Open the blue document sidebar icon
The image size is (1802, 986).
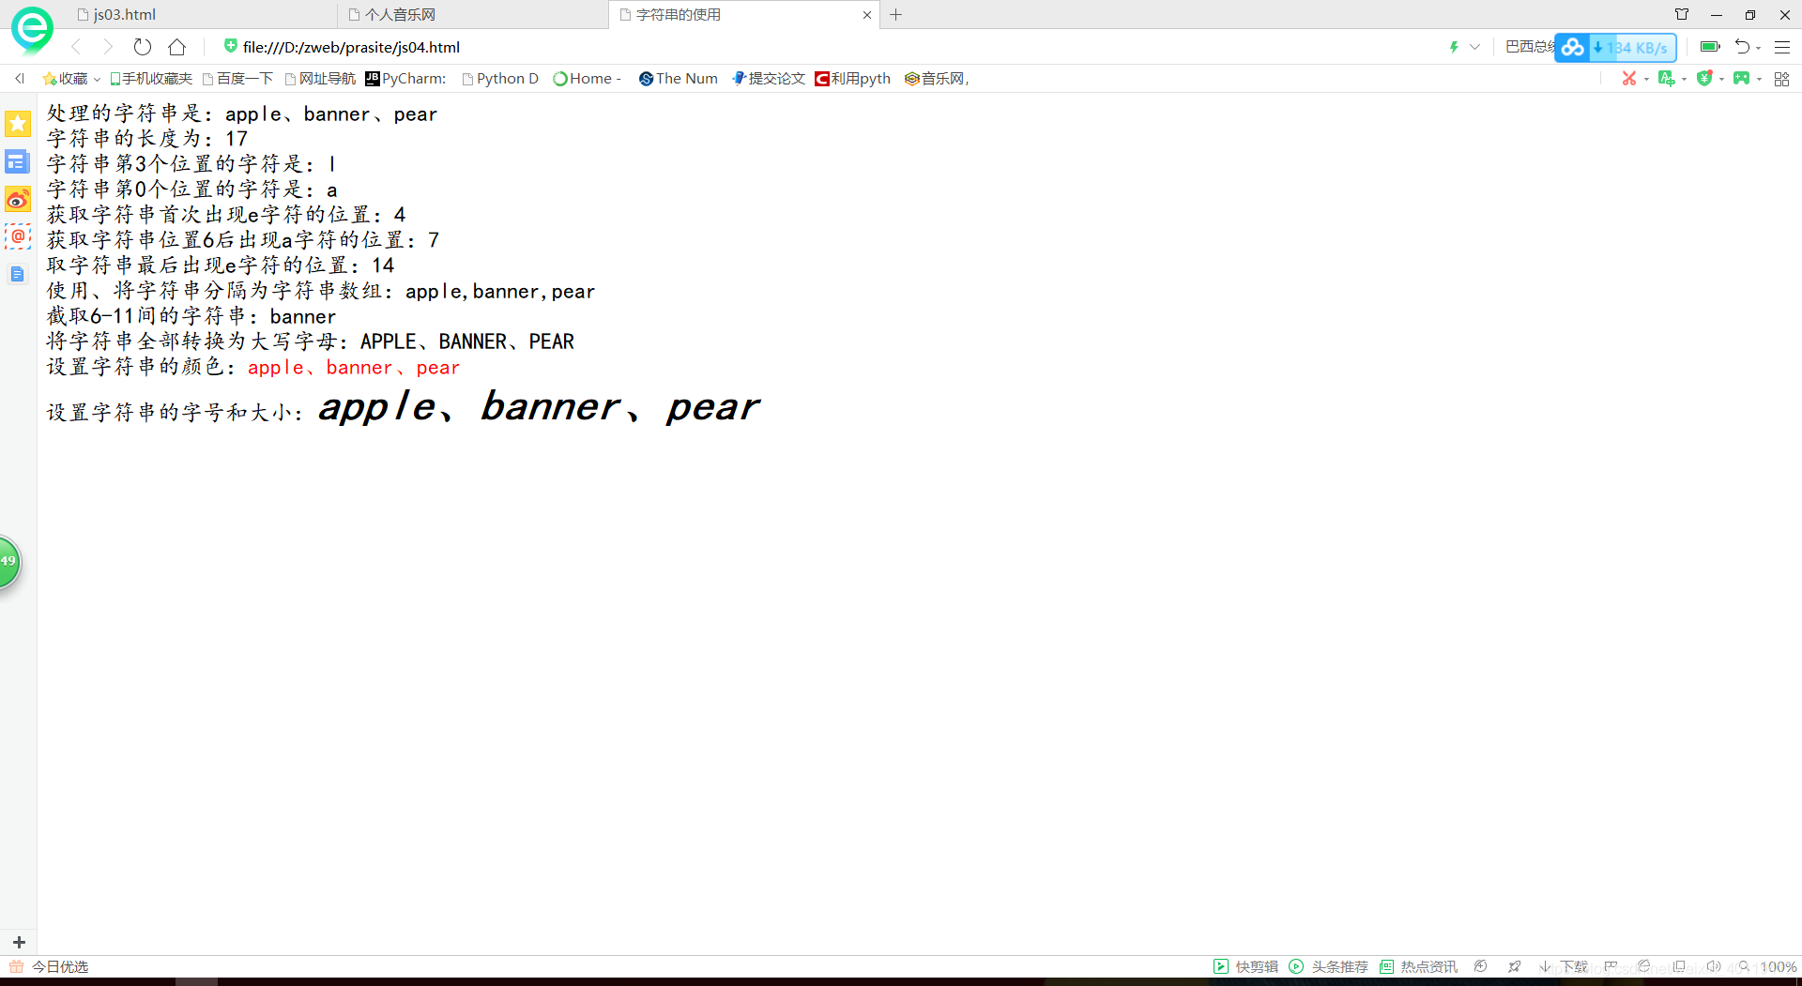18,274
